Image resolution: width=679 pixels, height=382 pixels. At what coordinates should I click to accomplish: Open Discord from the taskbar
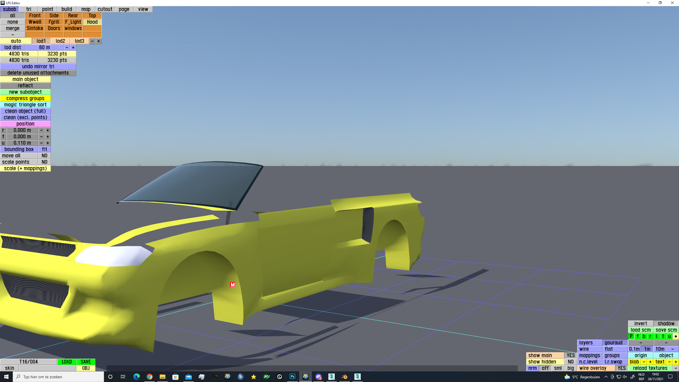pyautogui.click(x=318, y=377)
